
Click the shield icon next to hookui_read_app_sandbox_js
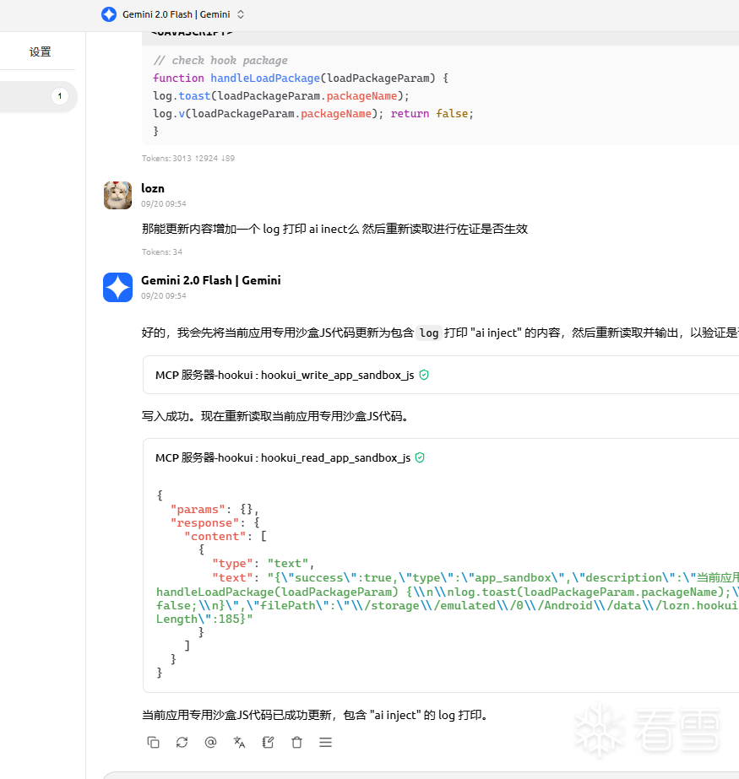click(x=420, y=457)
